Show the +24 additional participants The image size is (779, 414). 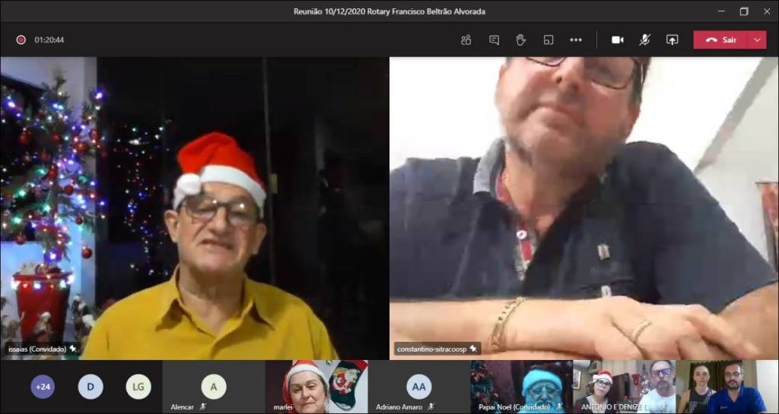(x=43, y=387)
